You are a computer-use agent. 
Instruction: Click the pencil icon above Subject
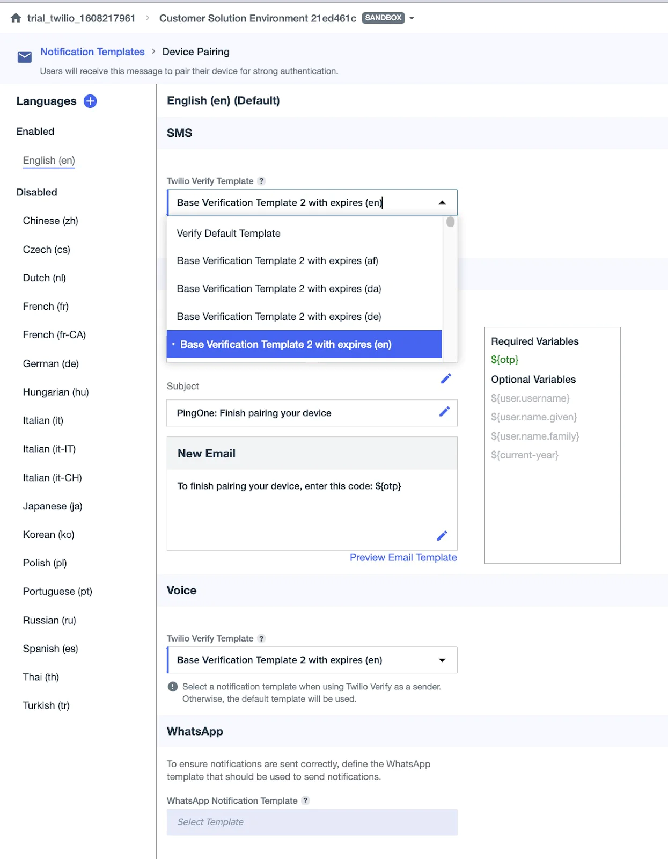click(x=446, y=378)
